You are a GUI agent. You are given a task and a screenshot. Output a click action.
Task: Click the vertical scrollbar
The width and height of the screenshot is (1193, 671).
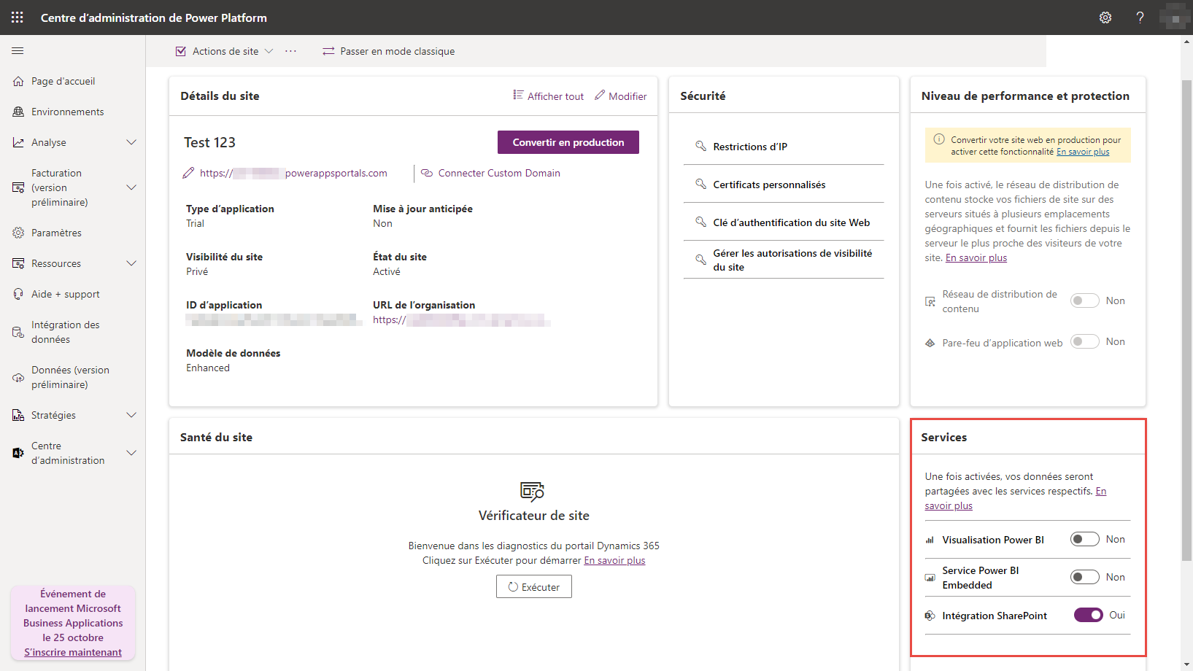coord(1186,321)
